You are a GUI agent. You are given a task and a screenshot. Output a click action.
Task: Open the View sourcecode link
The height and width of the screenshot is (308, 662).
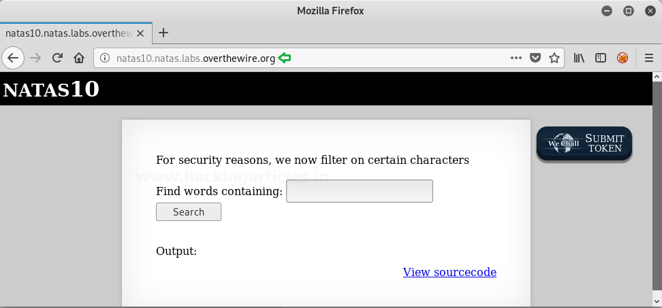click(450, 272)
